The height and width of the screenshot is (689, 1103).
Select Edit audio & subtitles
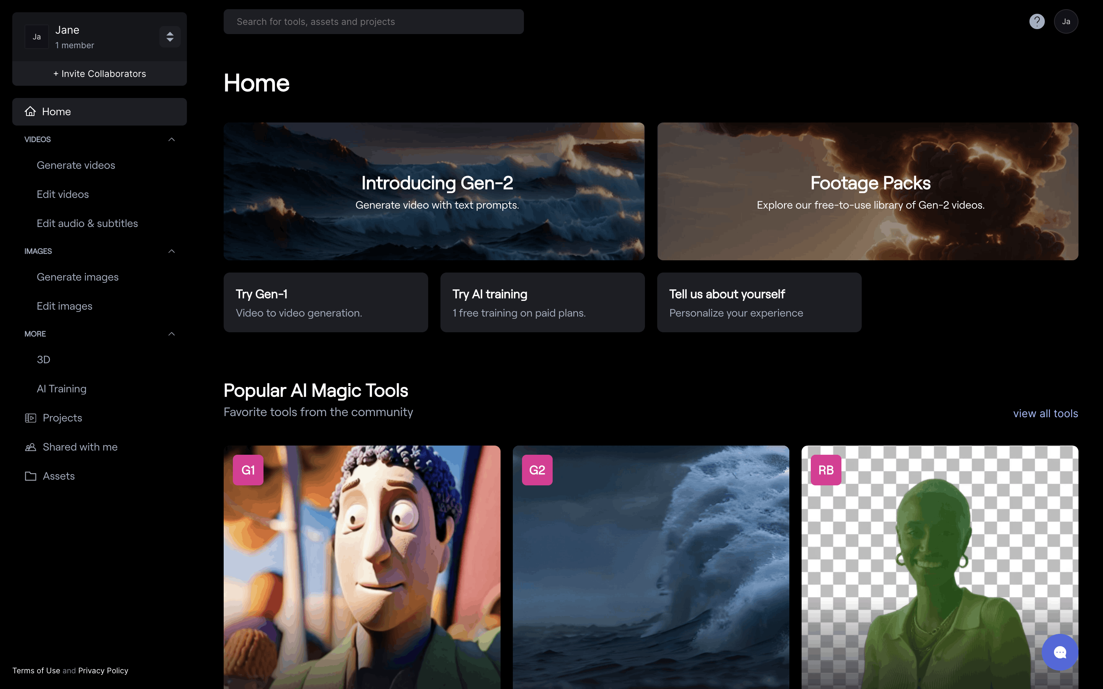(x=87, y=223)
